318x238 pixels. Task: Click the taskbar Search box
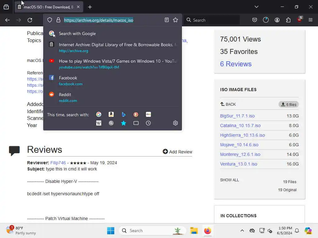152,231
